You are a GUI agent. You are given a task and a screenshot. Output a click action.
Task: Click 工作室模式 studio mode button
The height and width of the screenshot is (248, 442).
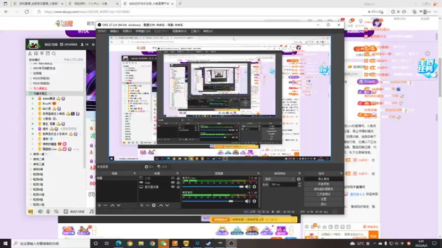(323, 194)
